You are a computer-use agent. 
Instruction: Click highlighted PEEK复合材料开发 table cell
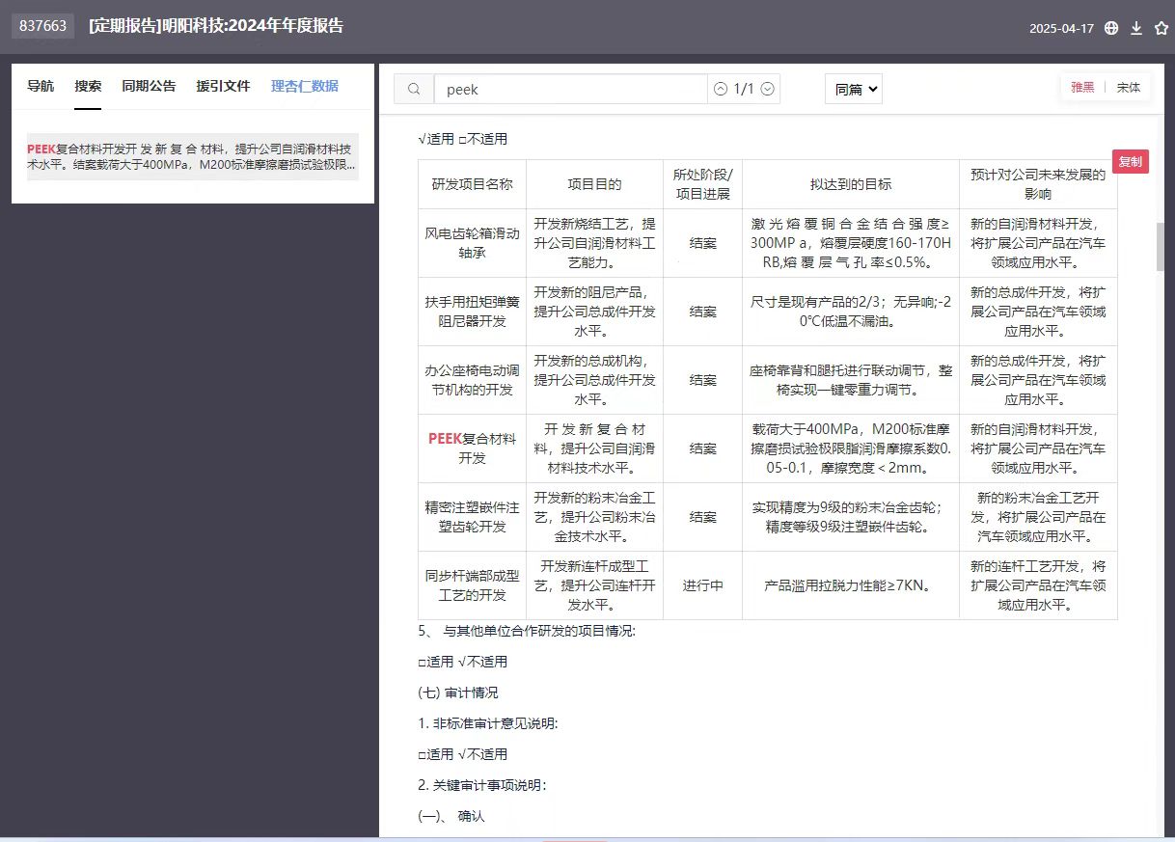tap(472, 448)
